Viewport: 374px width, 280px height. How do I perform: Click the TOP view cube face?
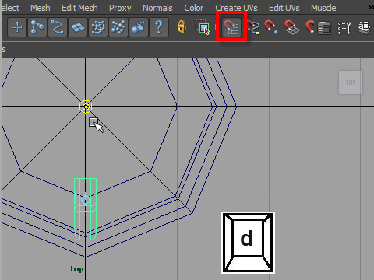[351, 82]
